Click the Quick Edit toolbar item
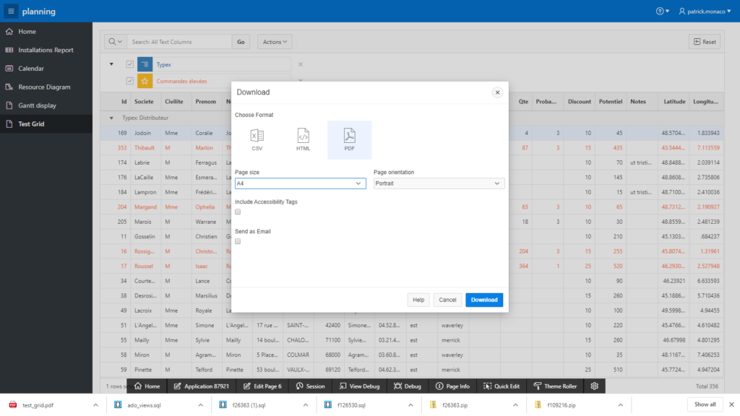Screen dimensions: 740x416 (x=502, y=386)
